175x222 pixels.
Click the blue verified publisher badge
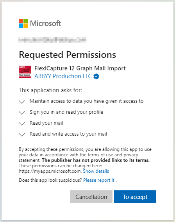96,77
